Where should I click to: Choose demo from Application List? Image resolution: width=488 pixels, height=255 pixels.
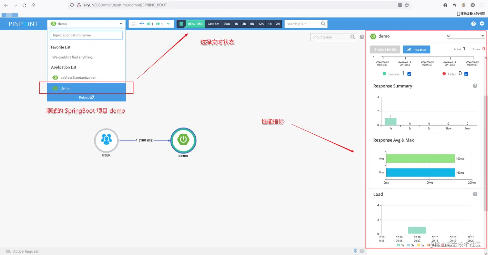(x=86, y=88)
